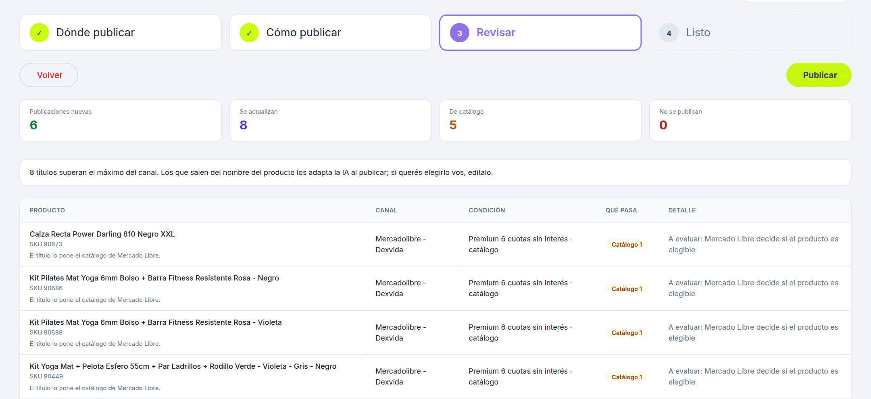Click the Catálogo 1 badge for SKU 90688
The width and height of the screenshot is (871, 399).
click(627, 333)
